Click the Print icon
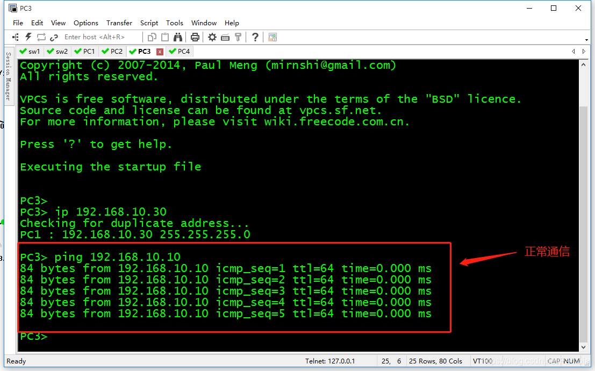This screenshot has height=371, width=595. pos(195,37)
